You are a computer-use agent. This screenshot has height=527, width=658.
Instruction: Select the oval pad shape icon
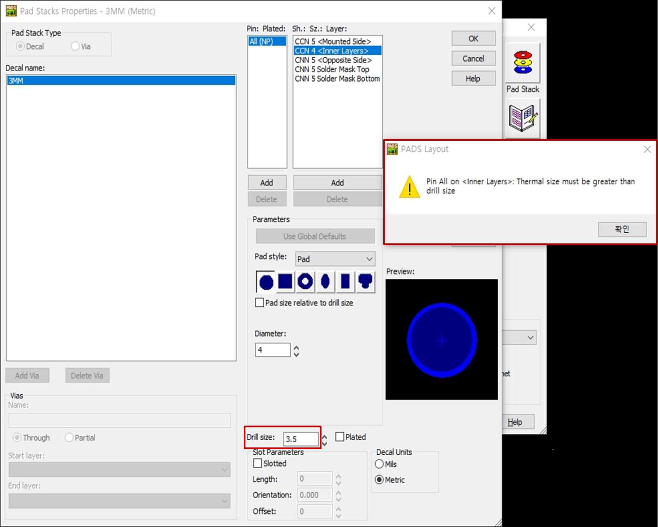pyautogui.click(x=325, y=282)
